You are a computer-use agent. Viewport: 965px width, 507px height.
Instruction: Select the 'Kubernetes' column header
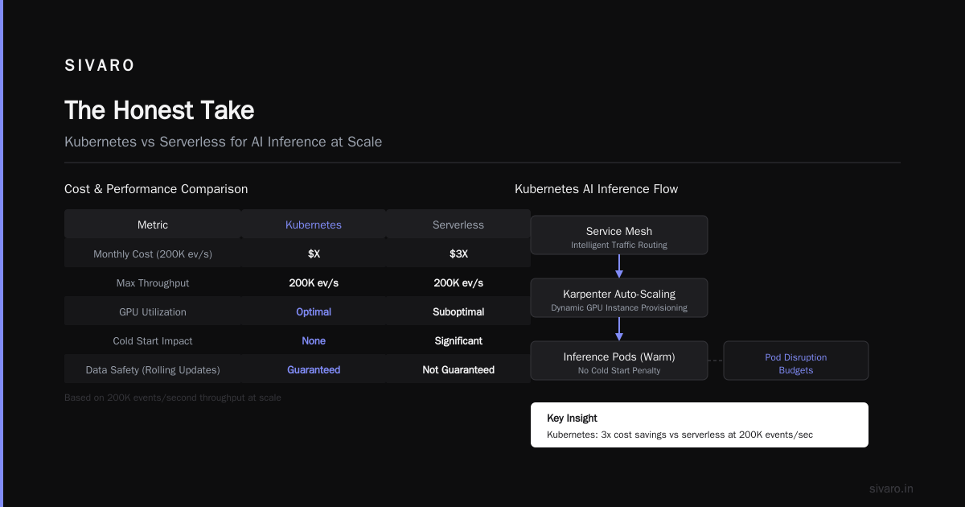coord(314,225)
